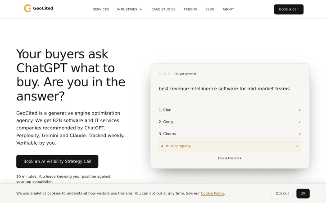Click the Book a call button
This screenshot has width=326, height=203.
coord(289,9)
